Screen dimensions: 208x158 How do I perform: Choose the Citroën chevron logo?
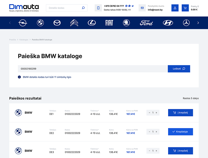74,23
